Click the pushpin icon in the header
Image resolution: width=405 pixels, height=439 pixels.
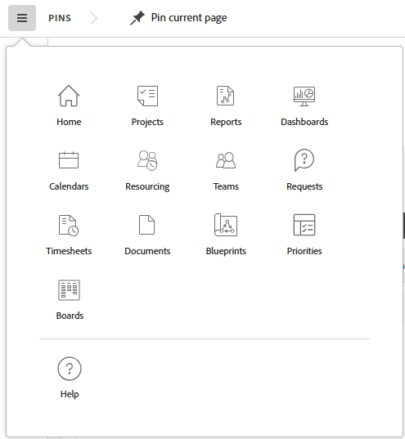click(137, 18)
